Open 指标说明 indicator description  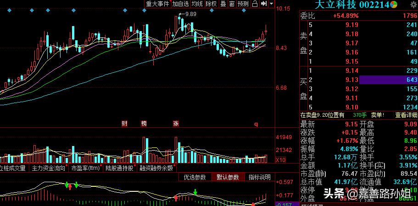[260, 177]
